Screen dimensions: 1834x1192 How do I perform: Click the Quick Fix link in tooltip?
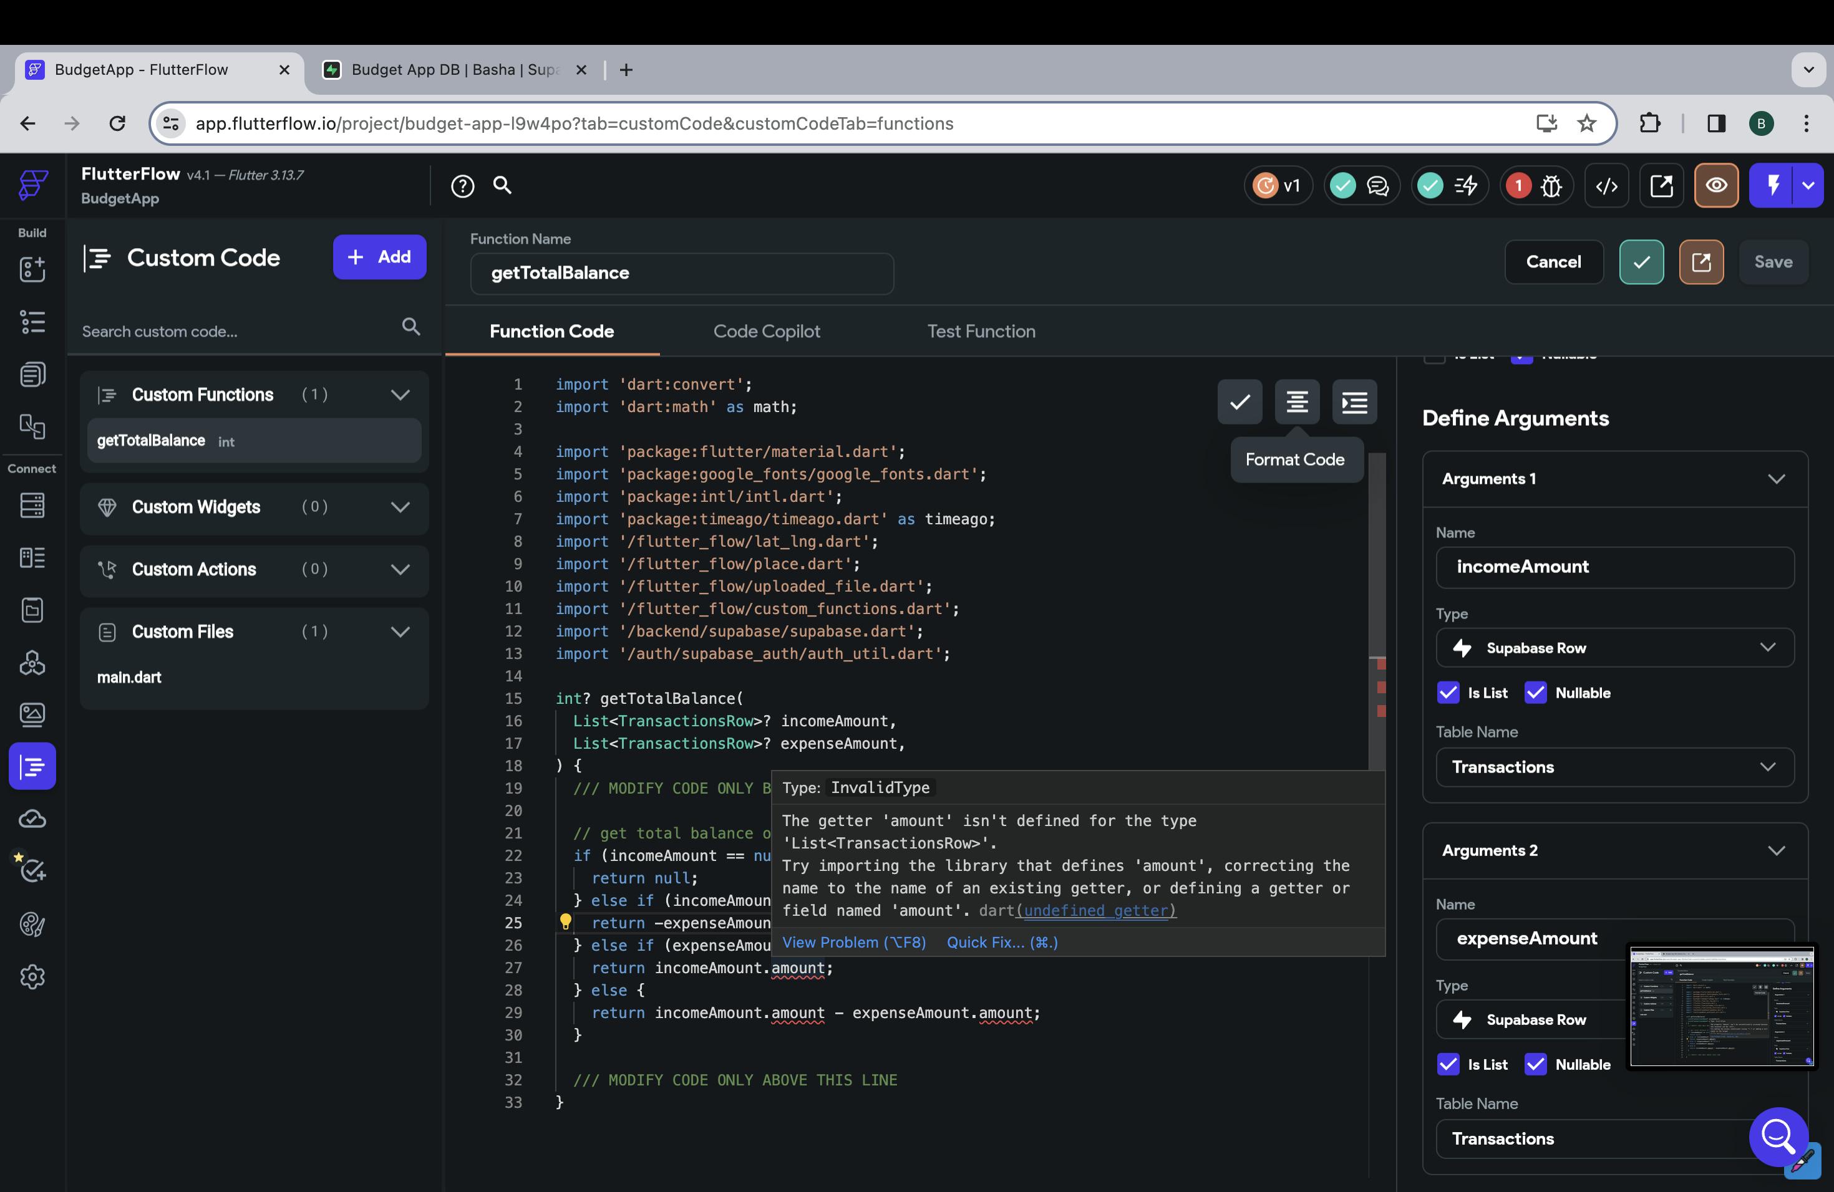pyautogui.click(x=1002, y=943)
